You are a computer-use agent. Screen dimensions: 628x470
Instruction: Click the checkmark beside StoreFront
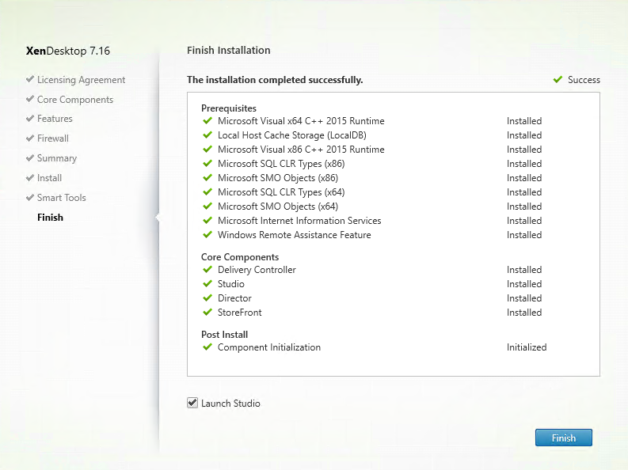pos(207,312)
